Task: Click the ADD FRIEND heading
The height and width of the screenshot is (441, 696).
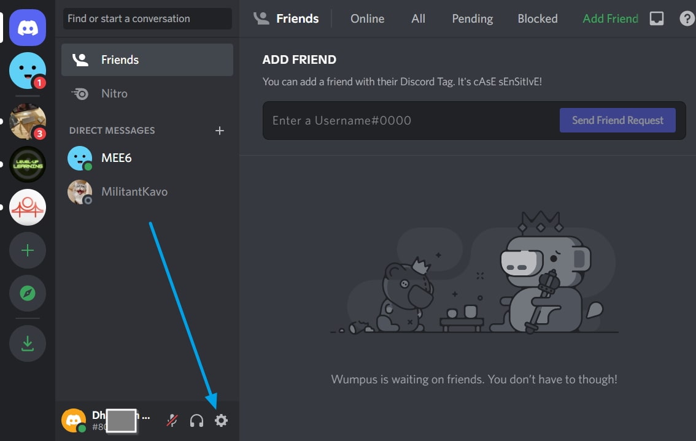Action: pos(299,59)
